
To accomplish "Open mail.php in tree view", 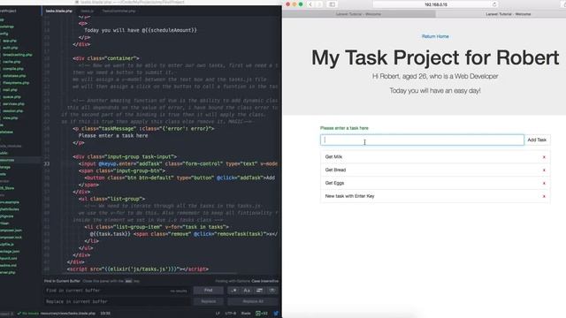I will point(10,90).
